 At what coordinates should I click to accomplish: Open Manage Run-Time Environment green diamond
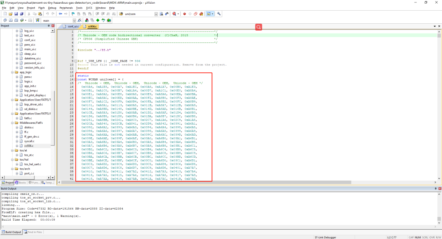pos(98,20)
